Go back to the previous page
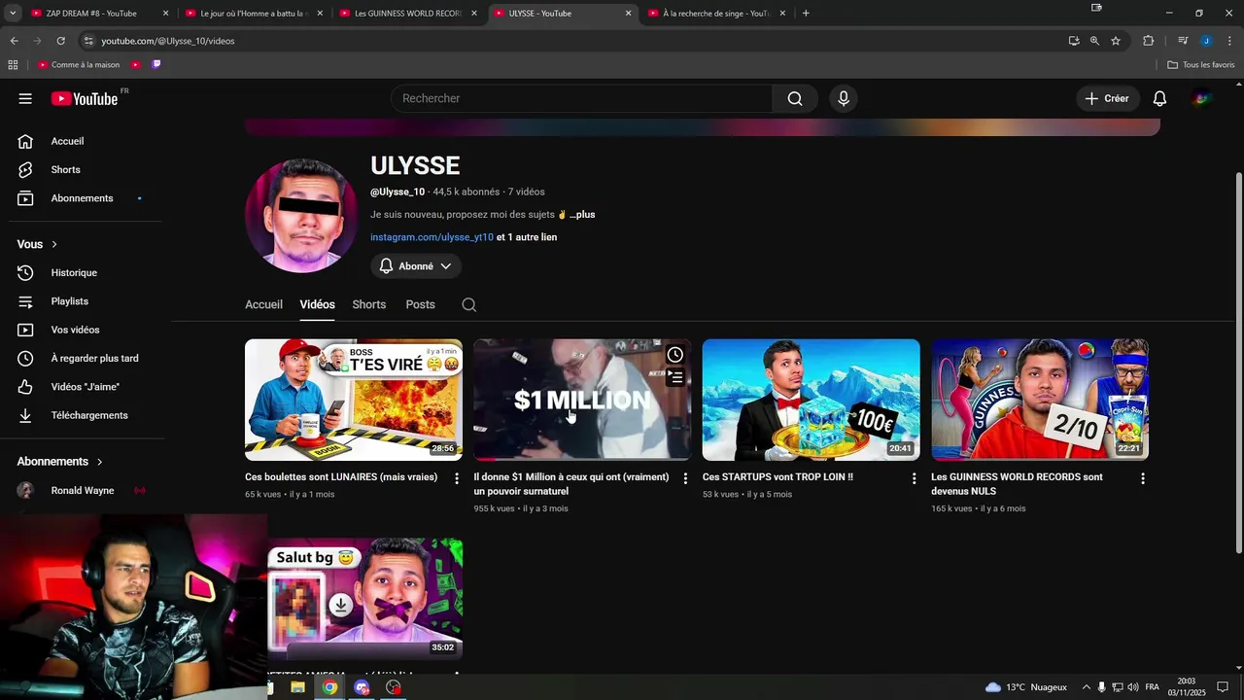1244x700 pixels. click(14, 41)
